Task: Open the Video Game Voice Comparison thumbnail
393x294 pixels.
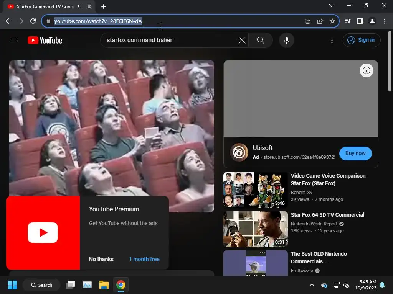Action: click(255, 190)
